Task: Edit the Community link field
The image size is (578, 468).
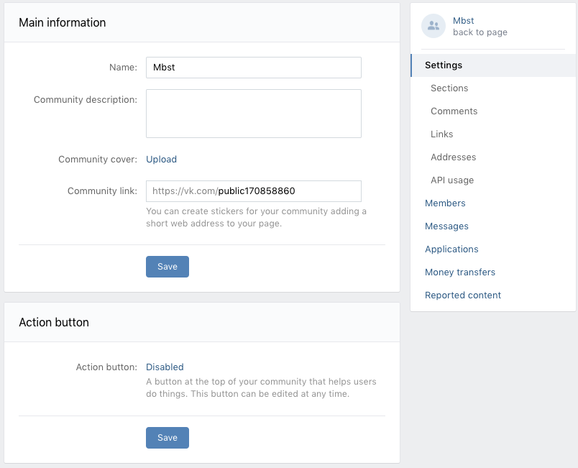Action: [254, 191]
